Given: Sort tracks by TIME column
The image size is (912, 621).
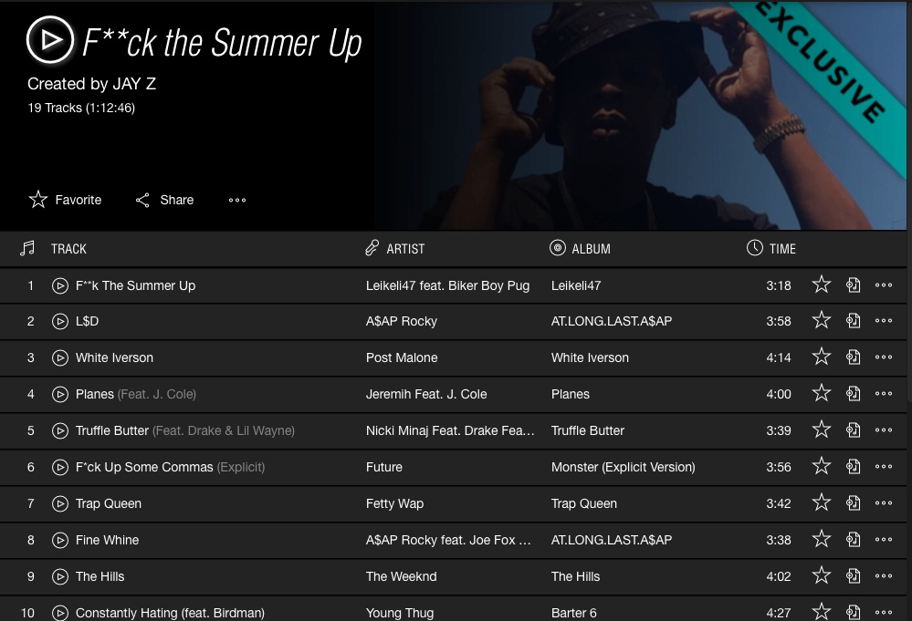Looking at the screenshot, I should tap(782, 249).
